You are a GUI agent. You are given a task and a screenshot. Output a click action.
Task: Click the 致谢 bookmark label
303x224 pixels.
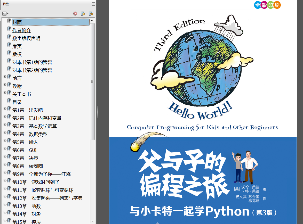17,86
